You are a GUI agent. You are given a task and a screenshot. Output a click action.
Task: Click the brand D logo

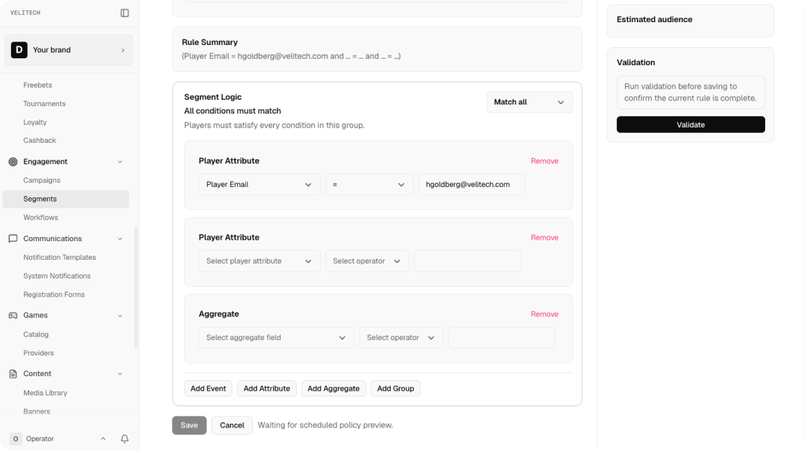(19, 50)
